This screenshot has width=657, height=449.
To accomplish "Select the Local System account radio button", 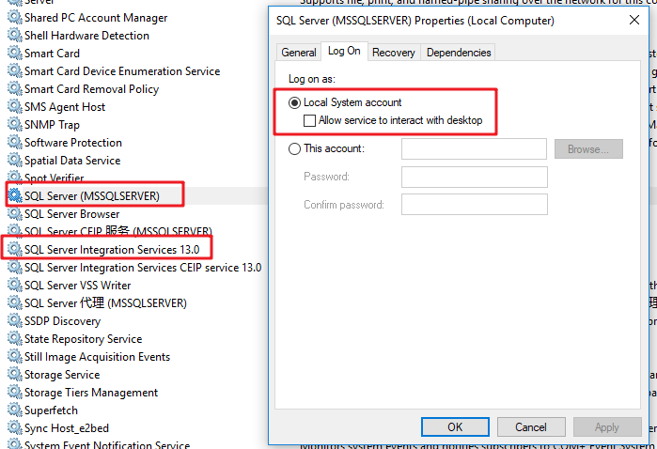I will coord(295,102).
